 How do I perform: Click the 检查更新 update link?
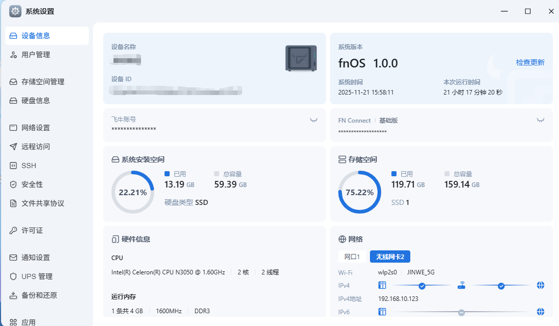click(530, 61)
